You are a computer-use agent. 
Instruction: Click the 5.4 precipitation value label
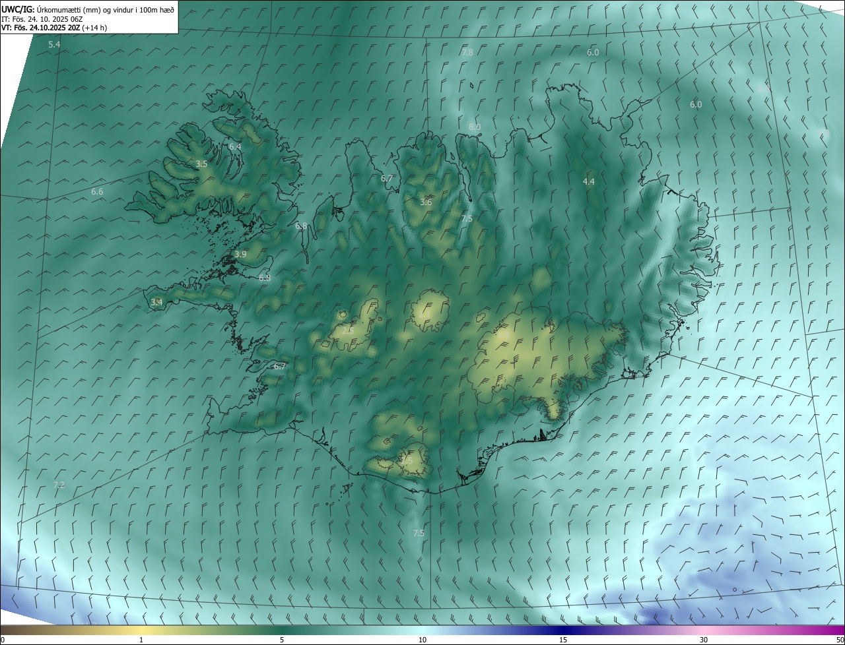pyautogui.click(x=54, y=44)
